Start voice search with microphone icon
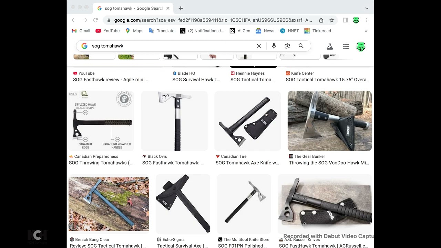 274,46
